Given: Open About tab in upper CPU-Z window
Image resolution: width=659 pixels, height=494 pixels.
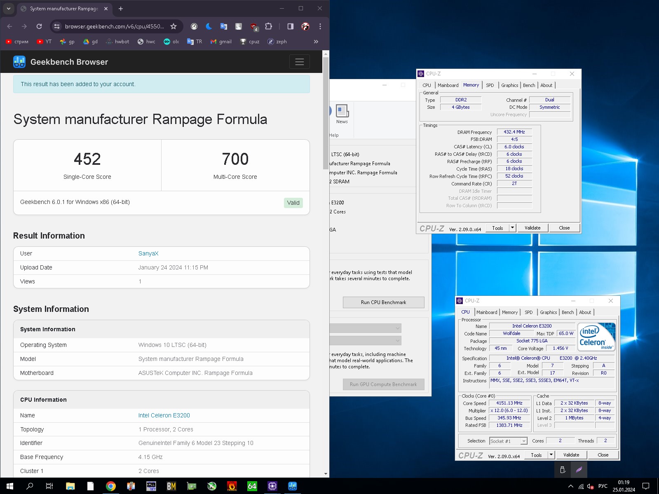Looking at the screenshot, I should click(x=546, y=85).
